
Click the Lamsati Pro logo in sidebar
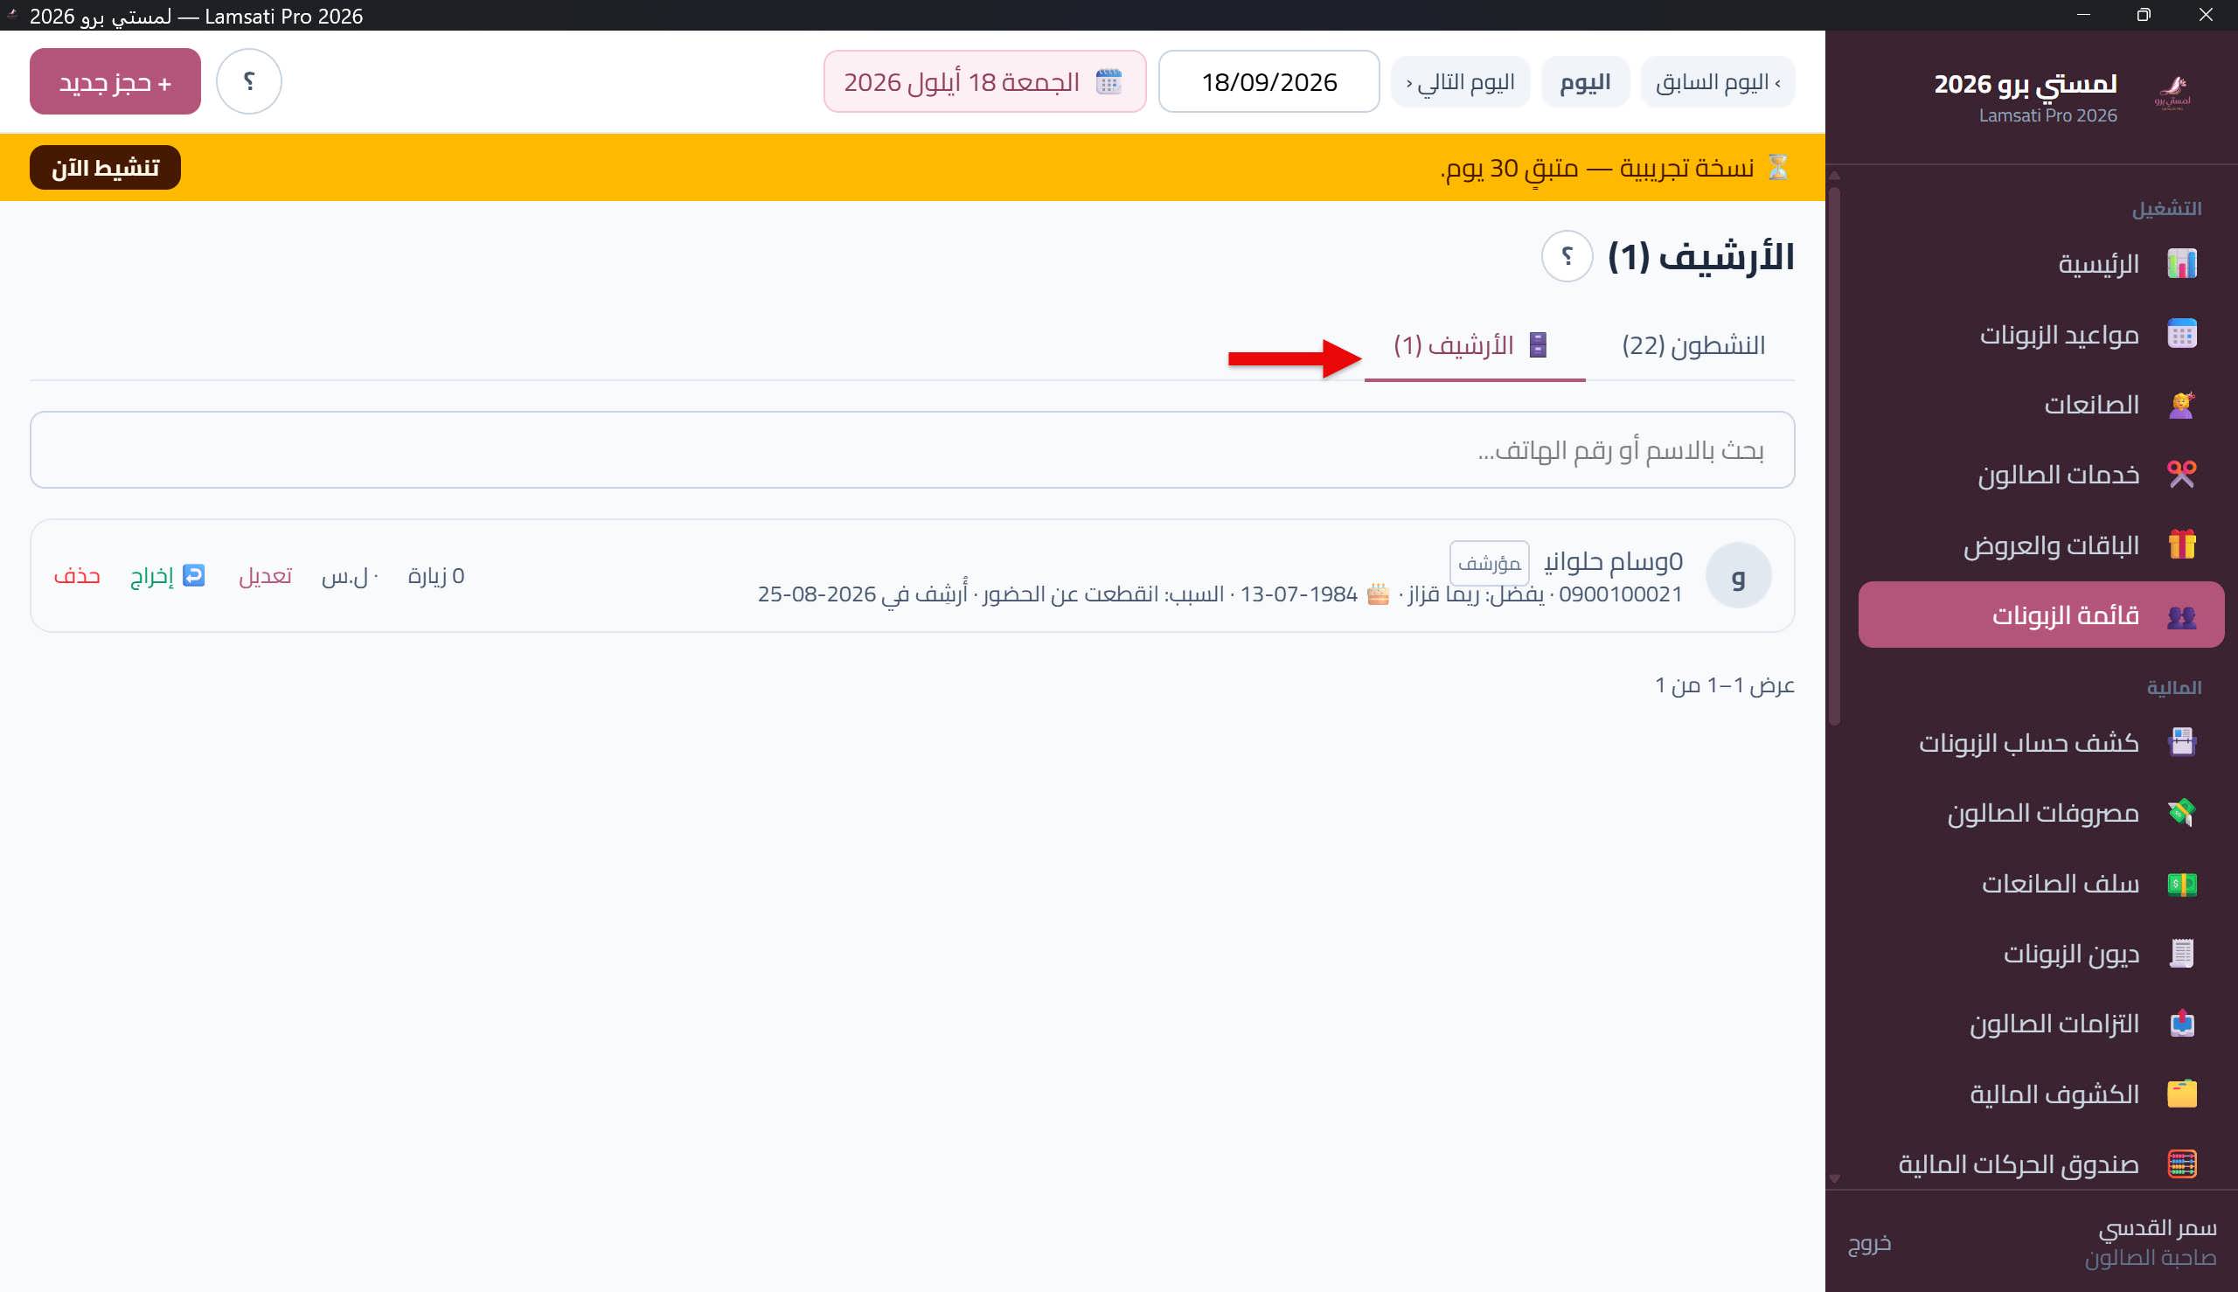tap(2172, 93)
